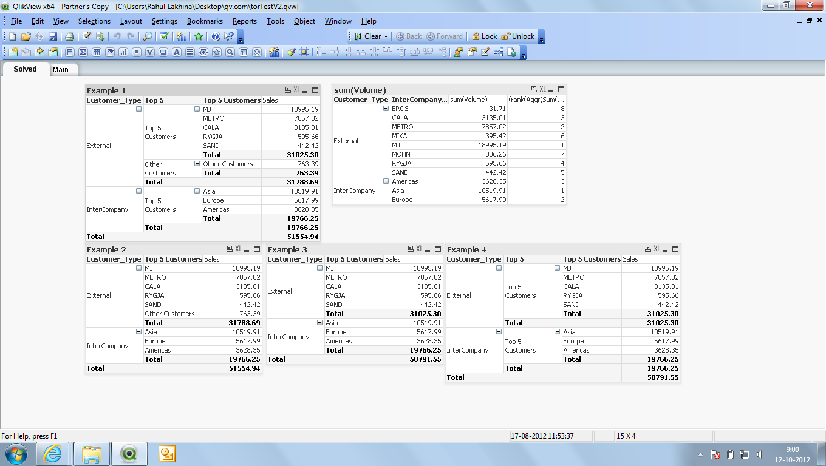Click the Print icon in toolbar
This screenshot has height=466, width=826.
pos(69,36)
